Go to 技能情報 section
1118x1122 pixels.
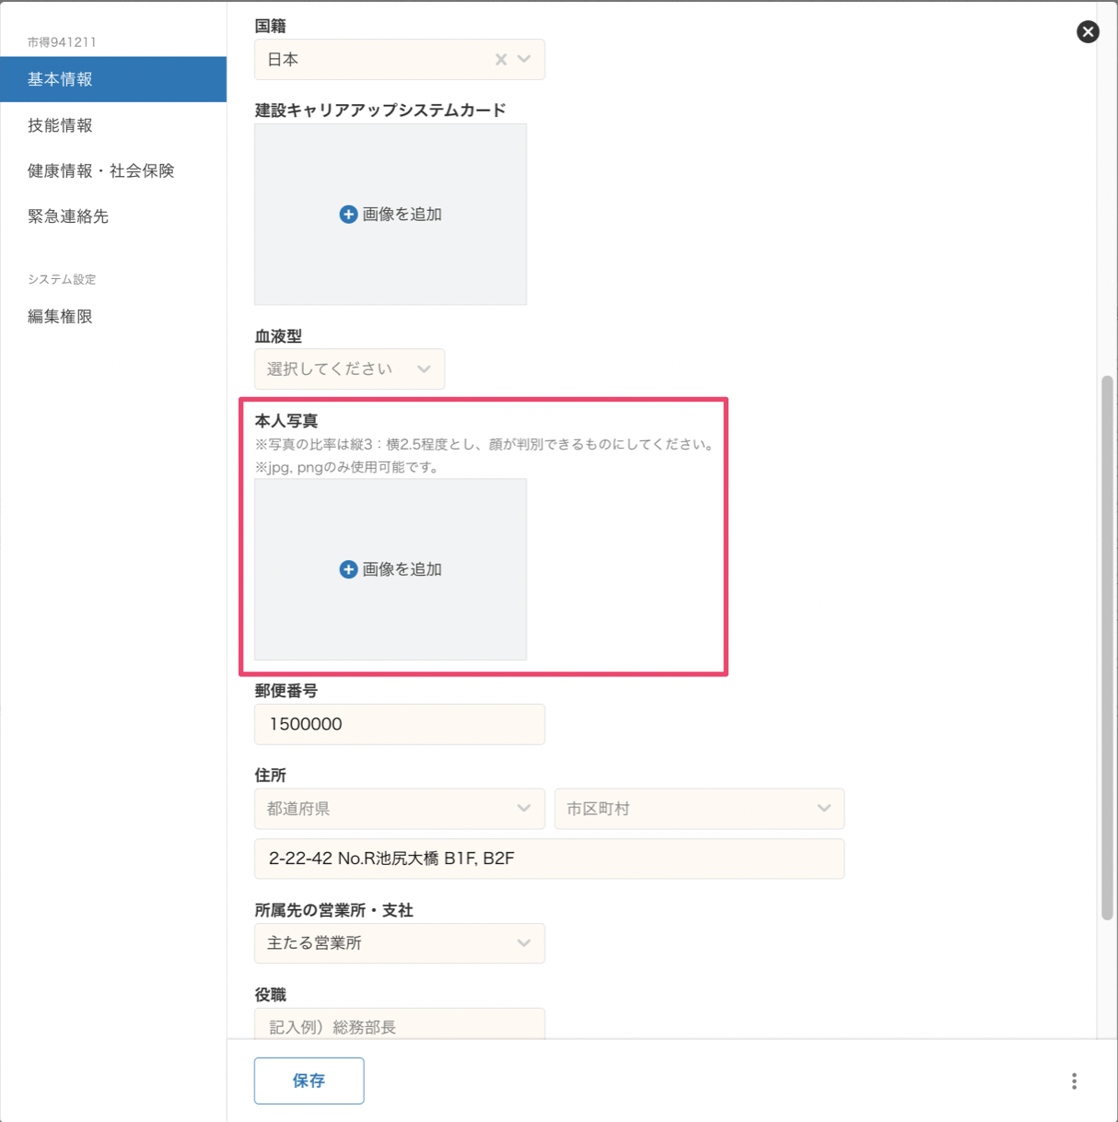61,125
